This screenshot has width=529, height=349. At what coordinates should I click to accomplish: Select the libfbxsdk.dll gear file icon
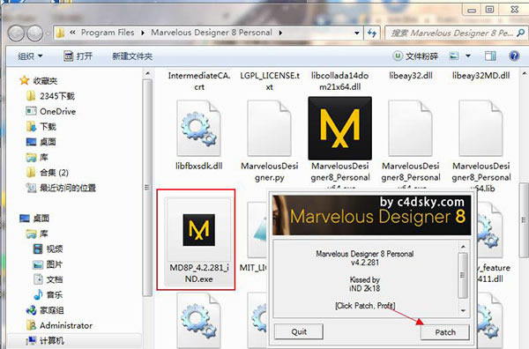click(x=198, y=128)
